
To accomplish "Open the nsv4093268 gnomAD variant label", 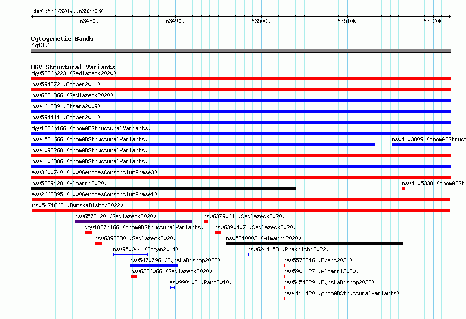I will click(90, 150).
